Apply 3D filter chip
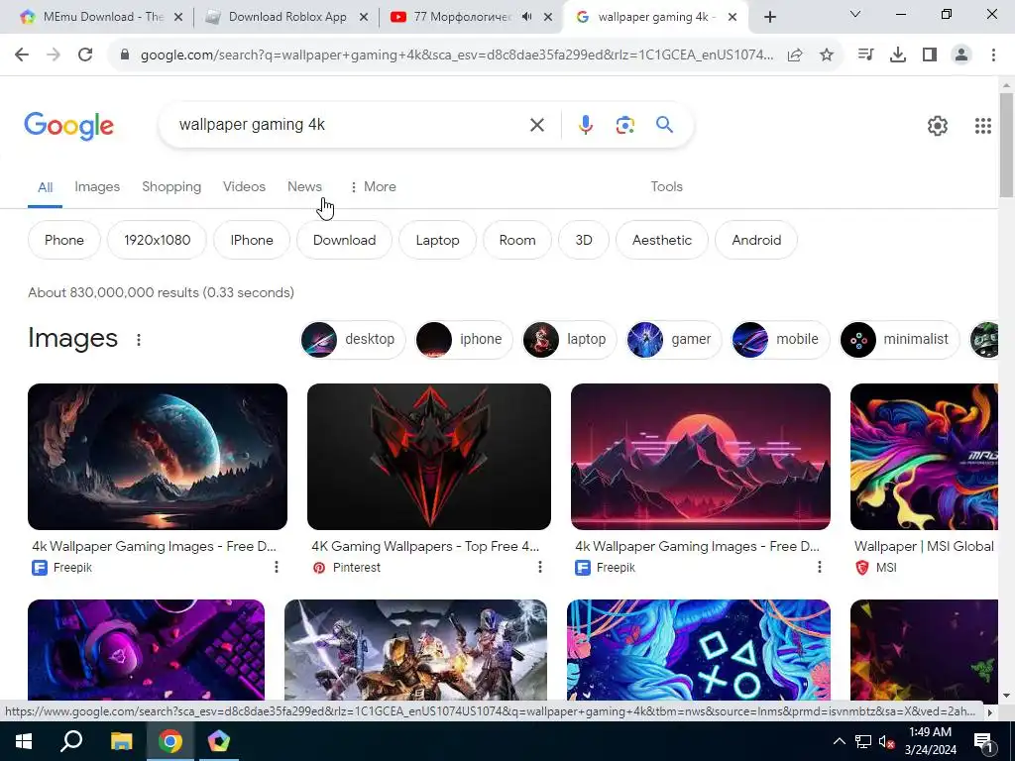1015x761 pixels. (584, 240)
